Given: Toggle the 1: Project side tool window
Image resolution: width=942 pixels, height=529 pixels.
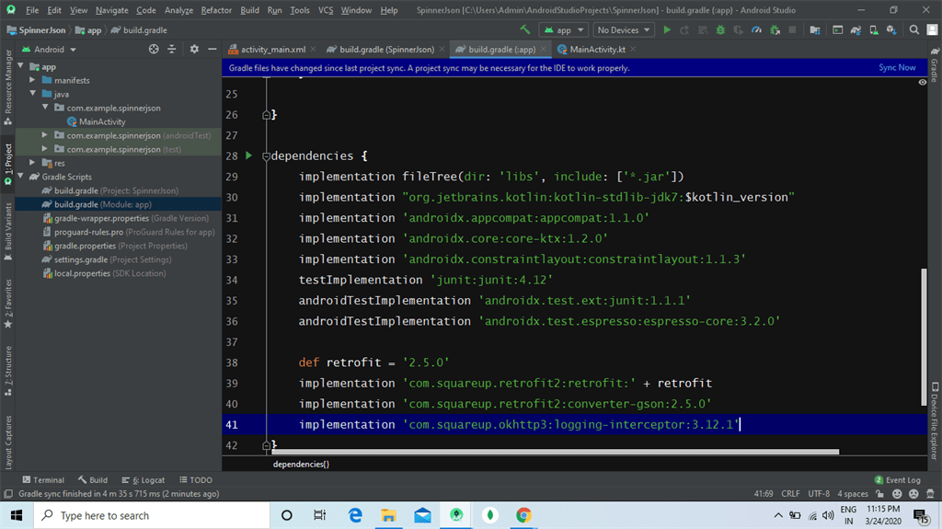Looking at the screenshot, I should tap(7, 163).
